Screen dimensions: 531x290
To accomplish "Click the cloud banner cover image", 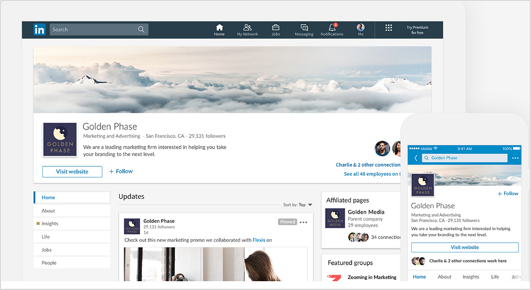I will point(232,79).
